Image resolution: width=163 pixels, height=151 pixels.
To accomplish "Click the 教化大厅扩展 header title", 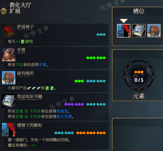I will (x=20, y=8).
